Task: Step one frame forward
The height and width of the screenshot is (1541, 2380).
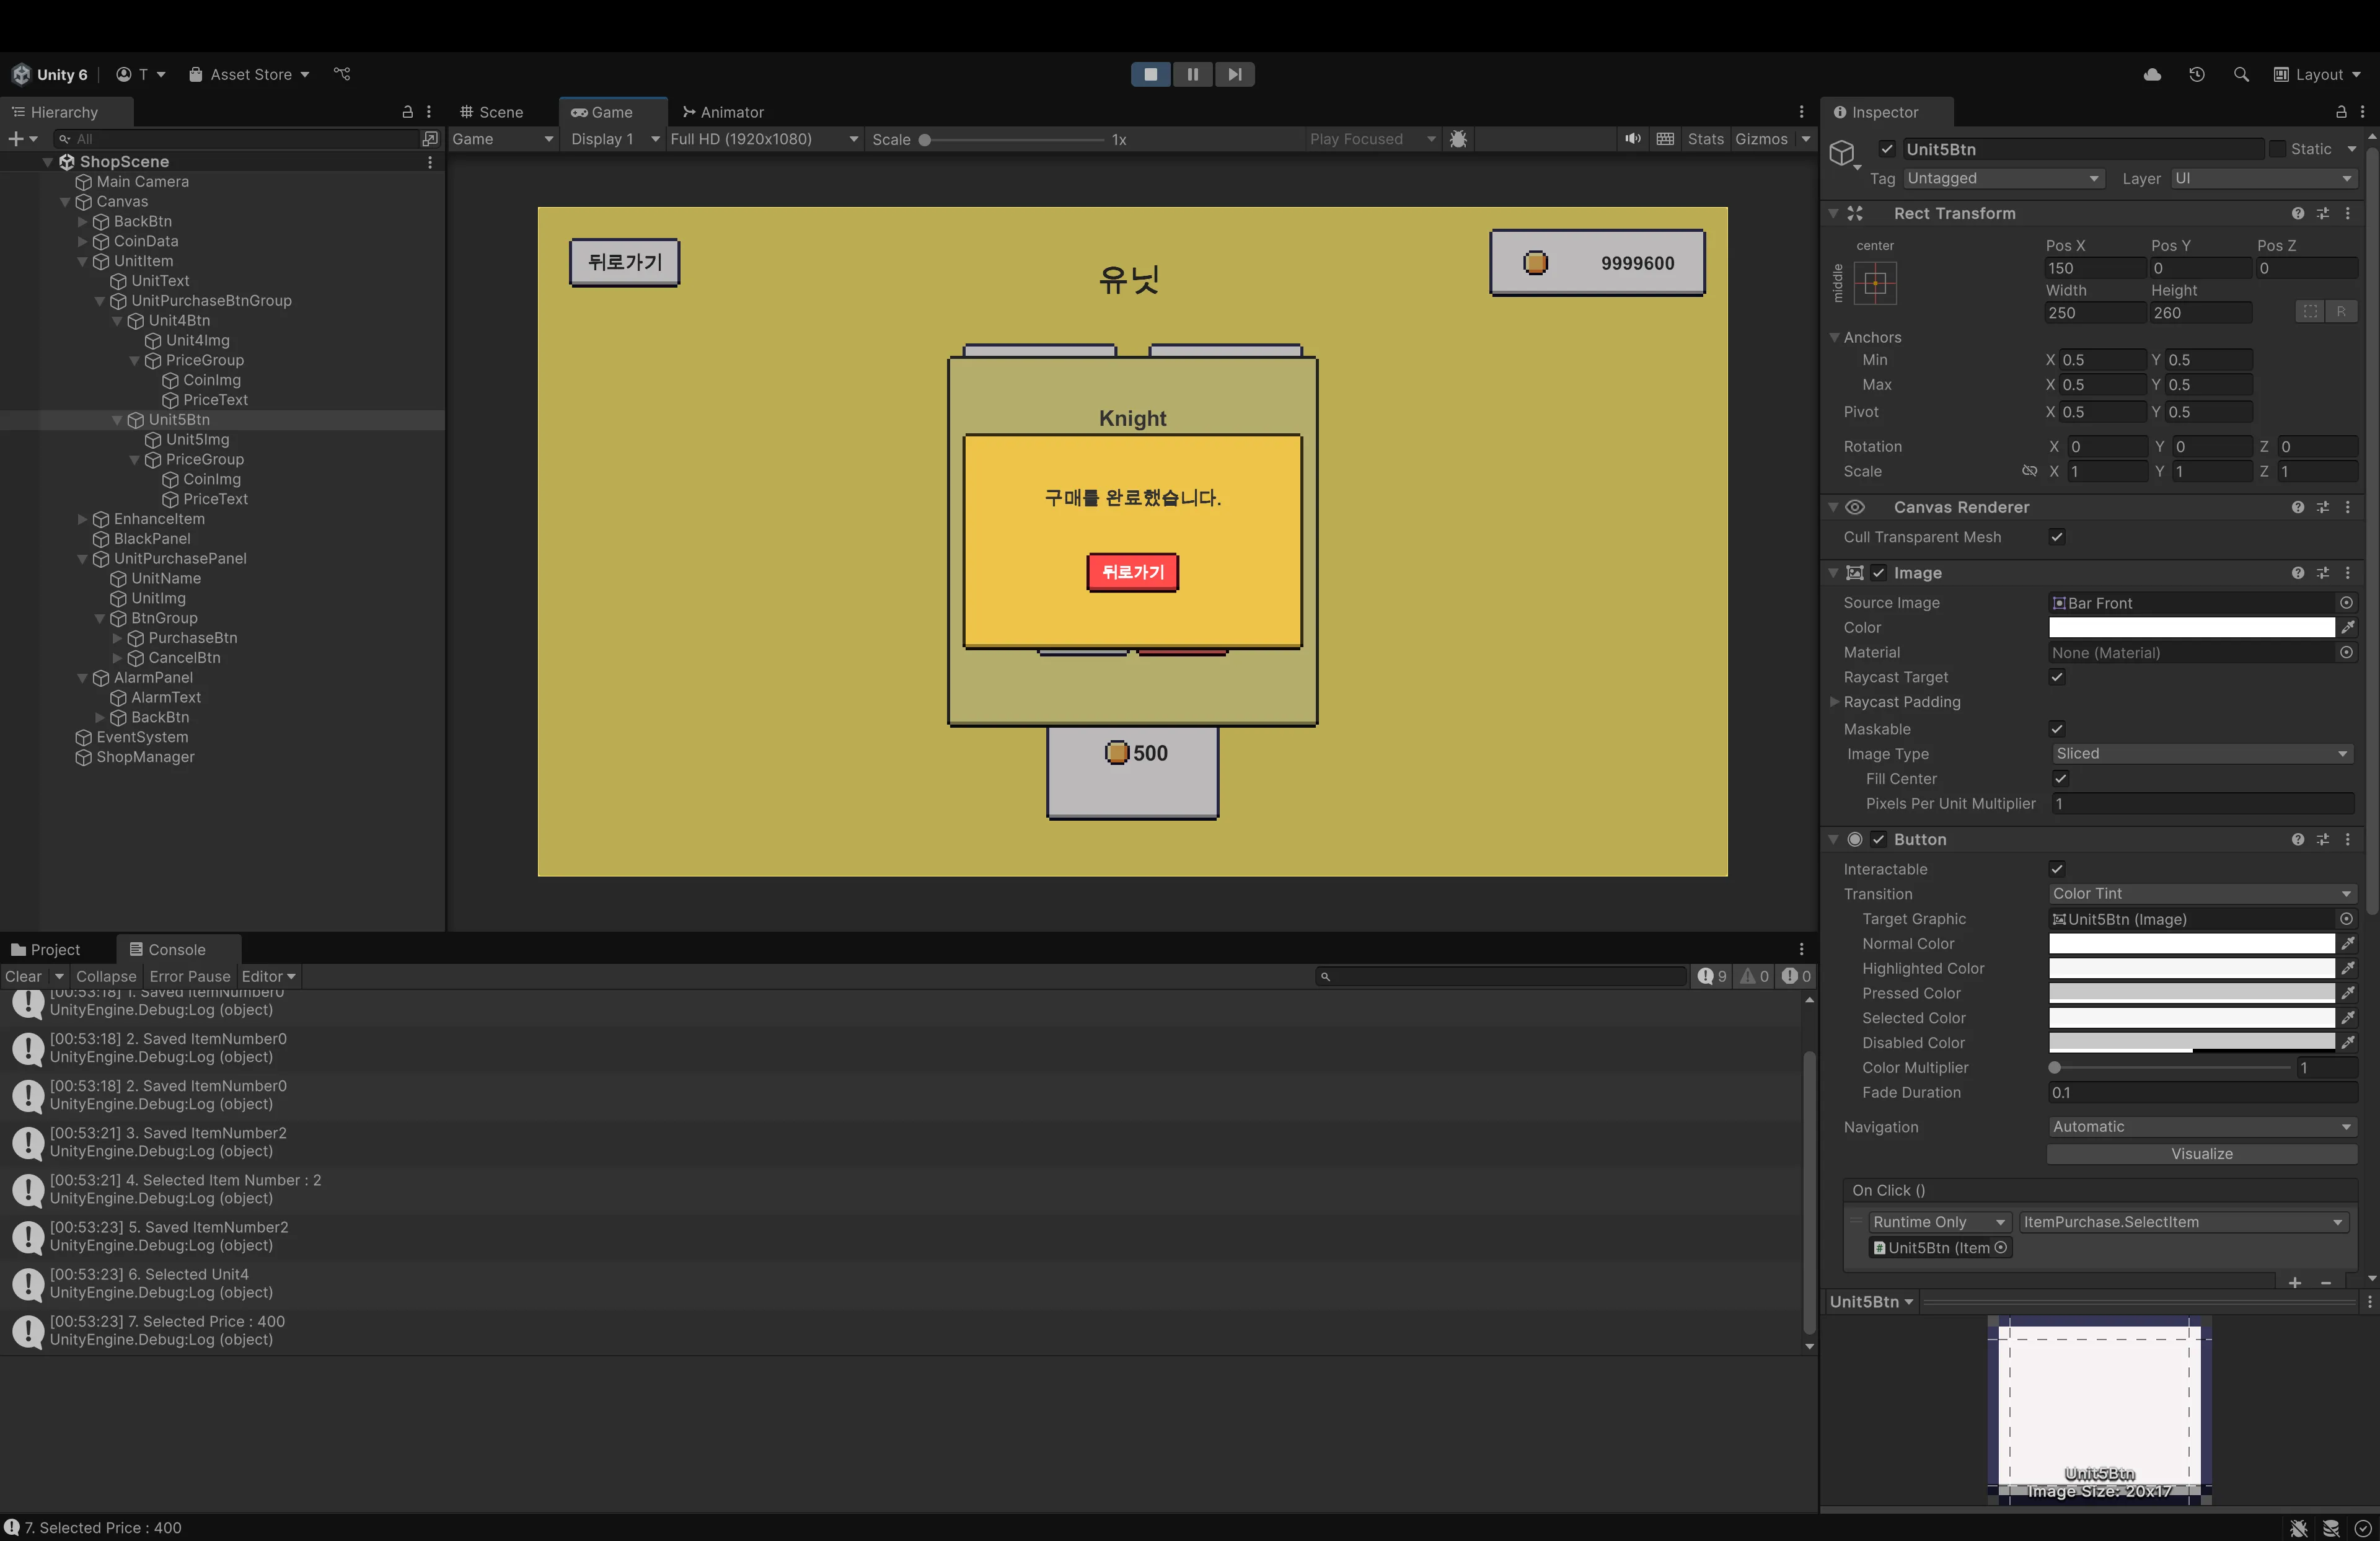Action: tap(1235, 74)
